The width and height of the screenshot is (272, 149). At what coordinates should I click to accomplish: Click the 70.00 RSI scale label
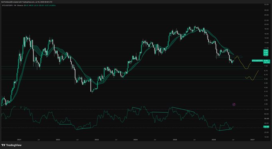click(x=266, y=109)
